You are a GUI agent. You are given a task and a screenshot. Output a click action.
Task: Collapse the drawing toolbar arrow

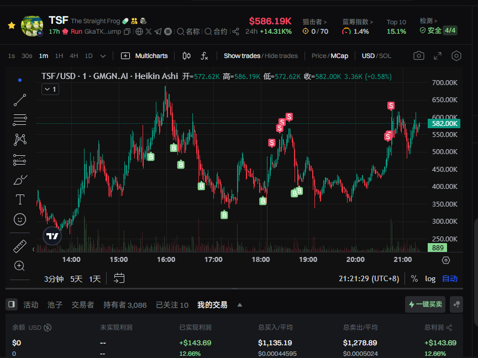point(34,249)
